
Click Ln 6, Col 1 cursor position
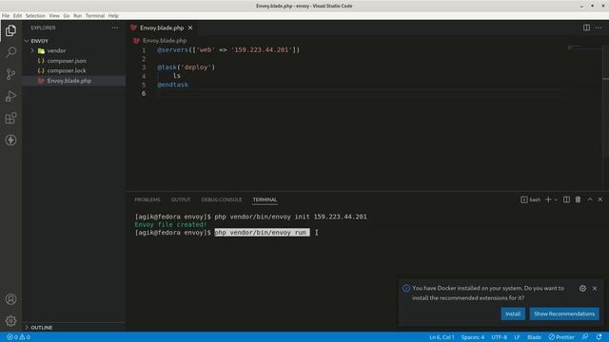click(x=442, y=337)
